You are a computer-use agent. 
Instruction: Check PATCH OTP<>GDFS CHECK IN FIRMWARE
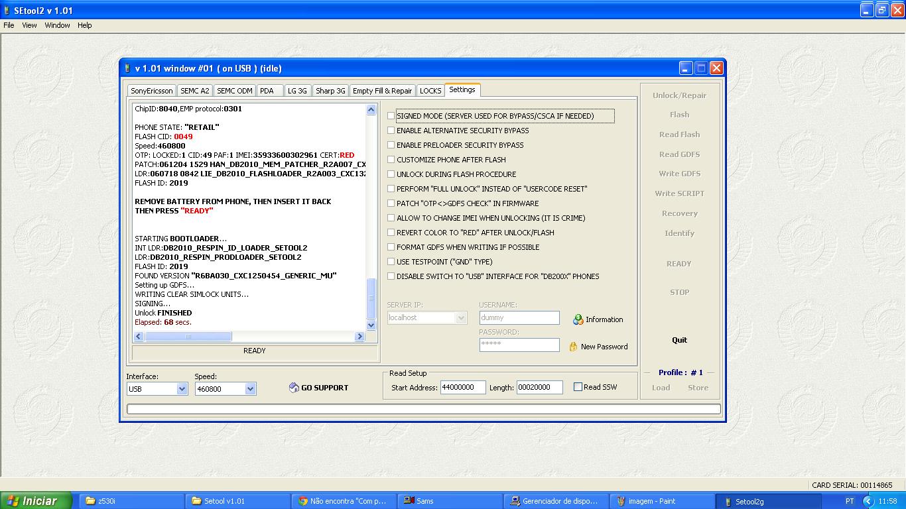point(391,203)
